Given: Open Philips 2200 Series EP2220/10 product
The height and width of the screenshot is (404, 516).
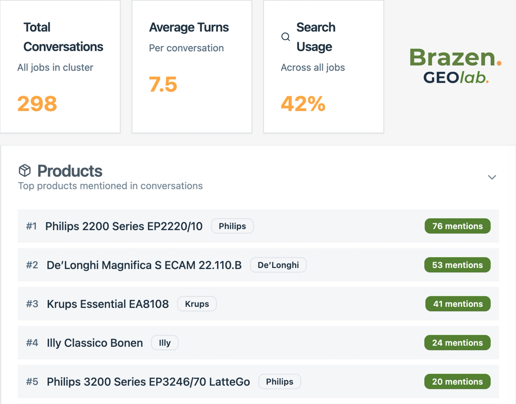Looking at the screenshot, I should [x=124, y=226].
